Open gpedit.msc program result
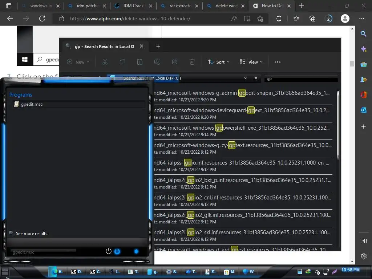The image size is (372, 279). pos(79,104)
